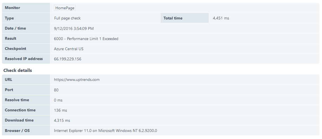Click the Connection time label
Viewport: 322px width, 139px height.
tap(20, 110)
